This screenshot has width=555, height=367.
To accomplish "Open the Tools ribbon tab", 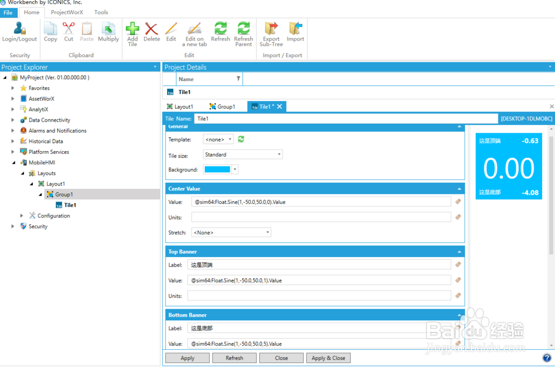I will (x=101, y=12).
